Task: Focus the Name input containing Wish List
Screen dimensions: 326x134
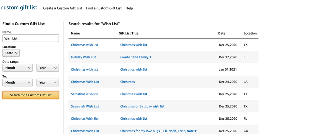Action: 31,38
